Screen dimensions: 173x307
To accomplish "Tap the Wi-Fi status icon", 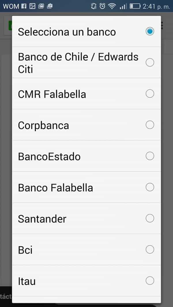I will coord(112,6).
